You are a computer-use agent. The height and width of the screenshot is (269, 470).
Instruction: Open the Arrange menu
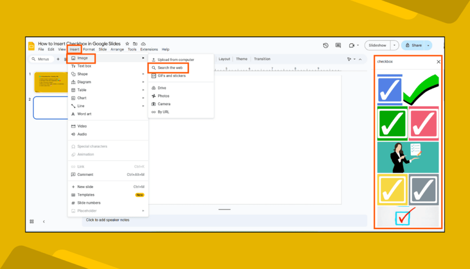117,49
